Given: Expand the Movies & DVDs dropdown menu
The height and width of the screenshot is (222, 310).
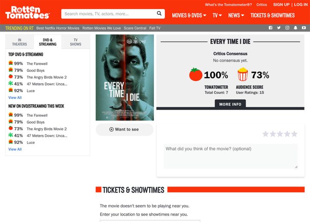Looking at the screenshot, I should click(189, 15).
